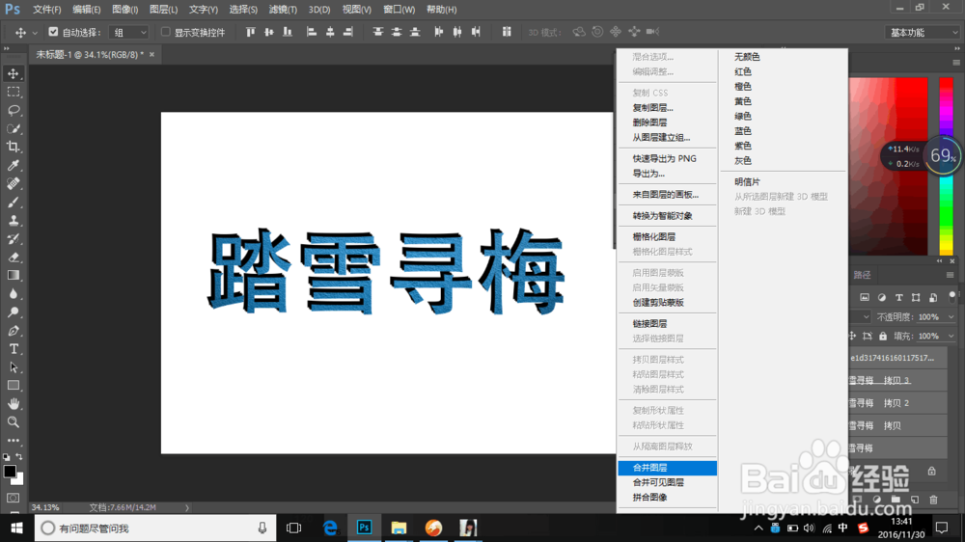Open the 滤镜(T) menu
Viewport: 965px width, 542px height.
pos(283,10)
